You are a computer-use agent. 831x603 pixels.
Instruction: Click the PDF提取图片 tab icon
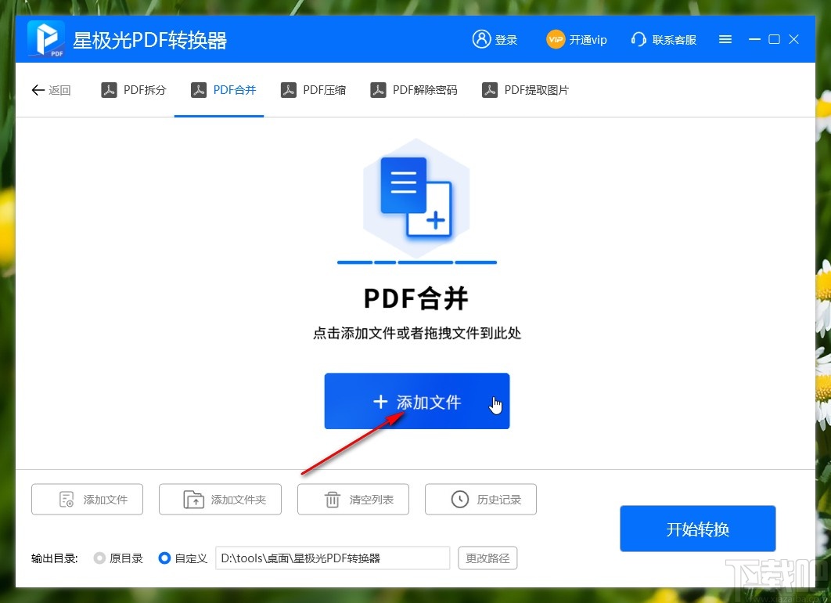pyautogui.click(x=490, y=90)
